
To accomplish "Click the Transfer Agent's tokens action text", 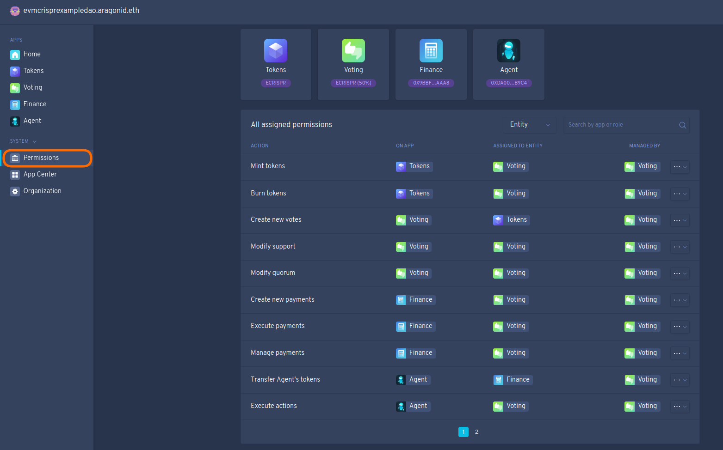I will click(285, 380).
